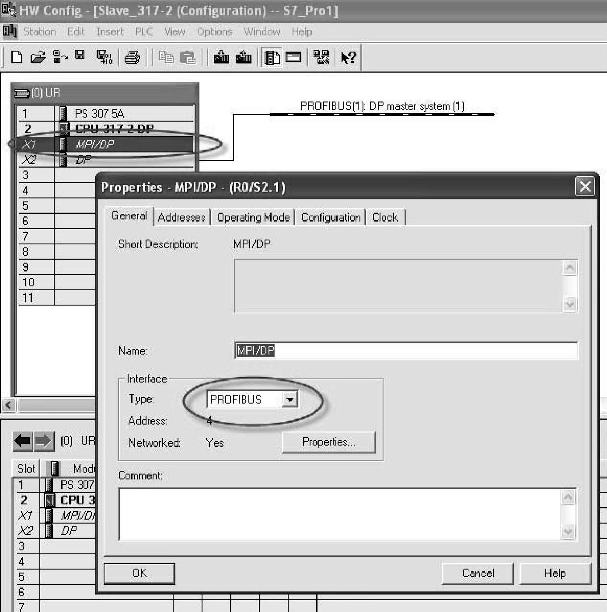Click the Slot column header in detail table
This screenshot has width=607, height=612.
click(26, 469)
